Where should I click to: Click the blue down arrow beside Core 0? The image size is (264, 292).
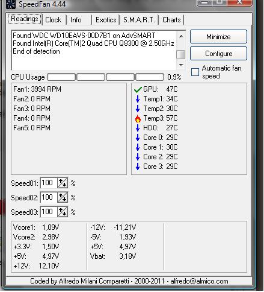click(138, 138)
